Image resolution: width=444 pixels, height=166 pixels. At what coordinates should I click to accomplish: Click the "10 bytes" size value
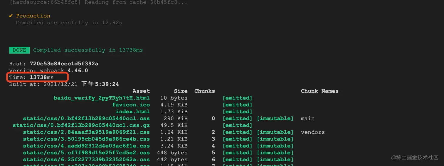pyautogui.click(x=174, y=98)
